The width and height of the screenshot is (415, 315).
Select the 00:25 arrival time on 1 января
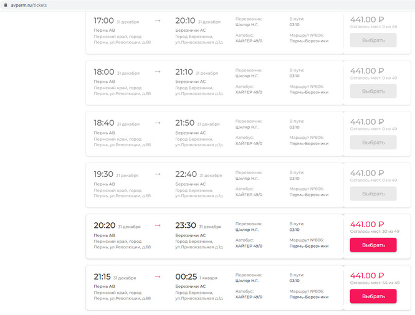click(x=186, y=276)
